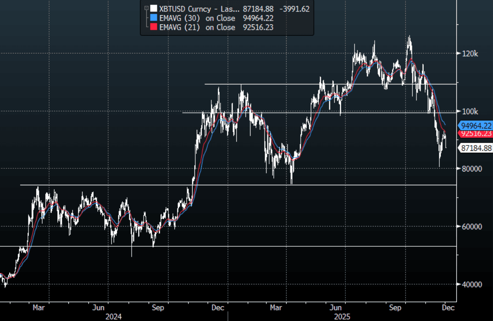Click the 2025 year label on time axis
This screenshot has height=321, width=493.
[x=342, y=316]
